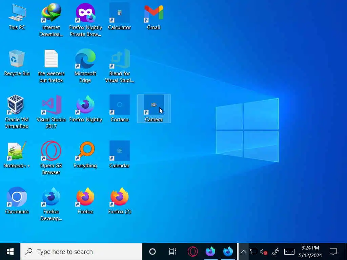Switch to Opera GX in the taskbar
Viewport: 347px width, 260px height.
click(x=193, y=252)
